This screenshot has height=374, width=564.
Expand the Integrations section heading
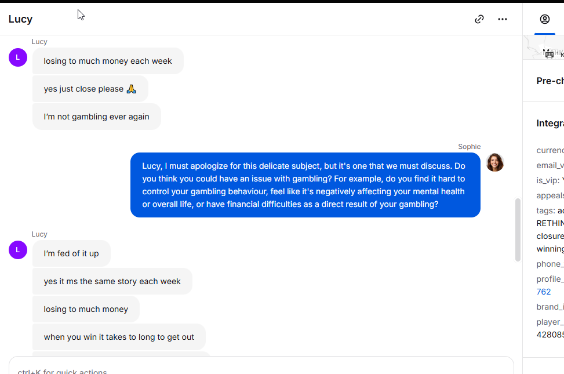pos(550,124)
